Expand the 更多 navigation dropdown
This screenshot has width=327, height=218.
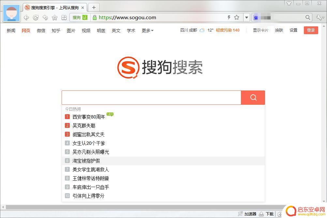(x=147, y=31)
